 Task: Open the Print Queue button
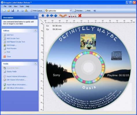click(36, 11)
